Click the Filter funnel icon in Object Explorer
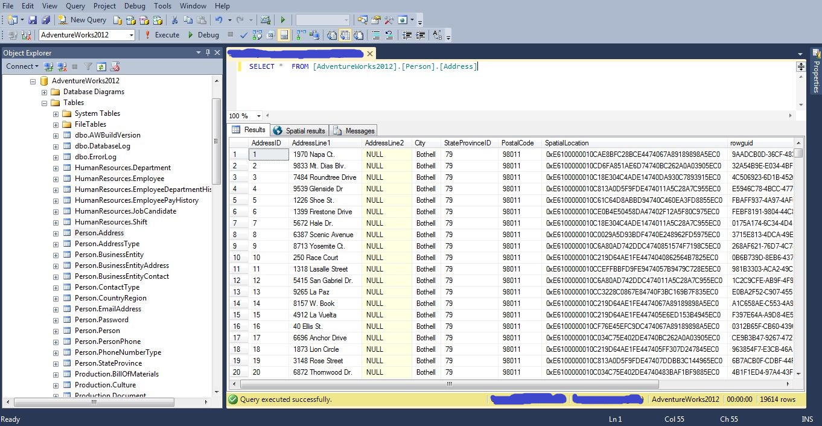The height and width of the screenshot is (426, 822). click(x=88, y=66)
